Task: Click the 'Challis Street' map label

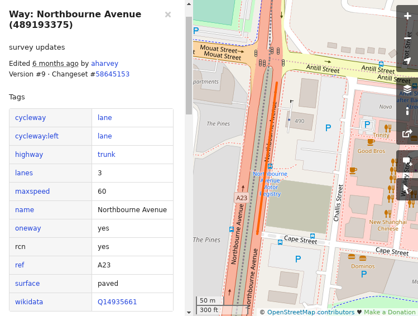Action: pos(338,203)
